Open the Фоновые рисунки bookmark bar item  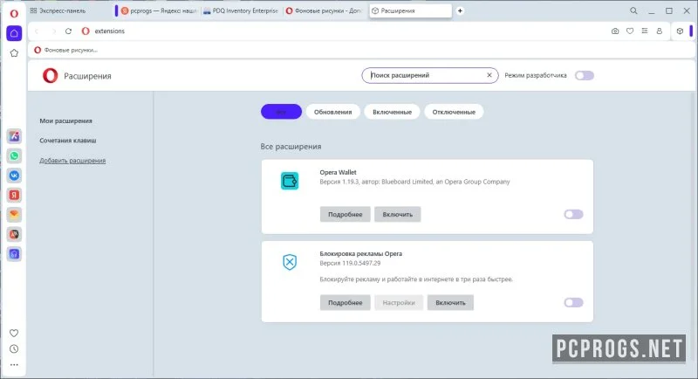pos(66,50)
